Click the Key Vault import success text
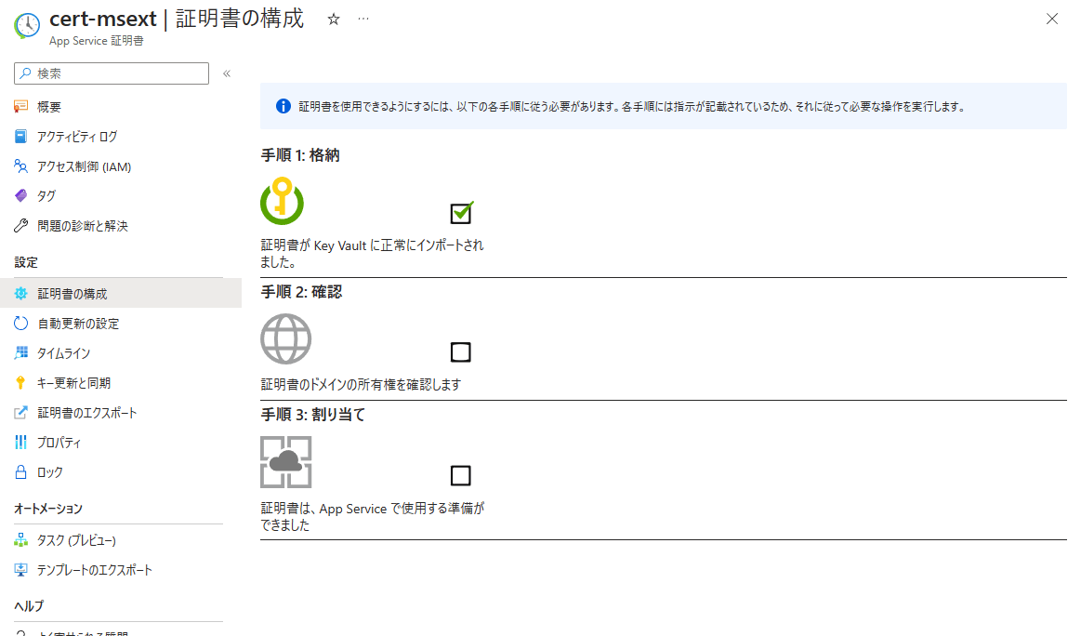Screen dimensions: 1081x636 click(373, 253)
